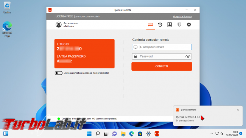This screenshot has height=138, width=246.
Task: Click the LICENZA FREE banner text
Action: [x=78, y=16]
